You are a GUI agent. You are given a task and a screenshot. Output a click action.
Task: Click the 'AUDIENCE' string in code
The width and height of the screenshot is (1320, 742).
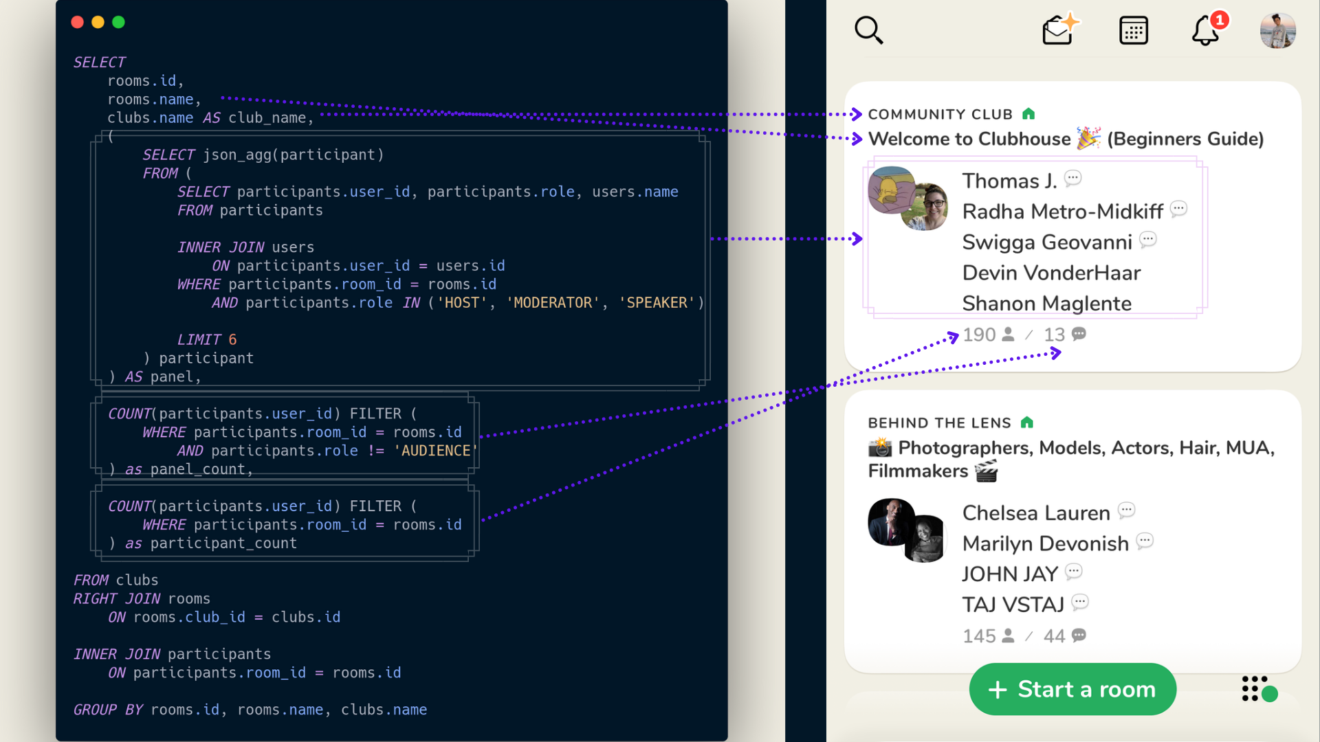click(x=435, y=451)
